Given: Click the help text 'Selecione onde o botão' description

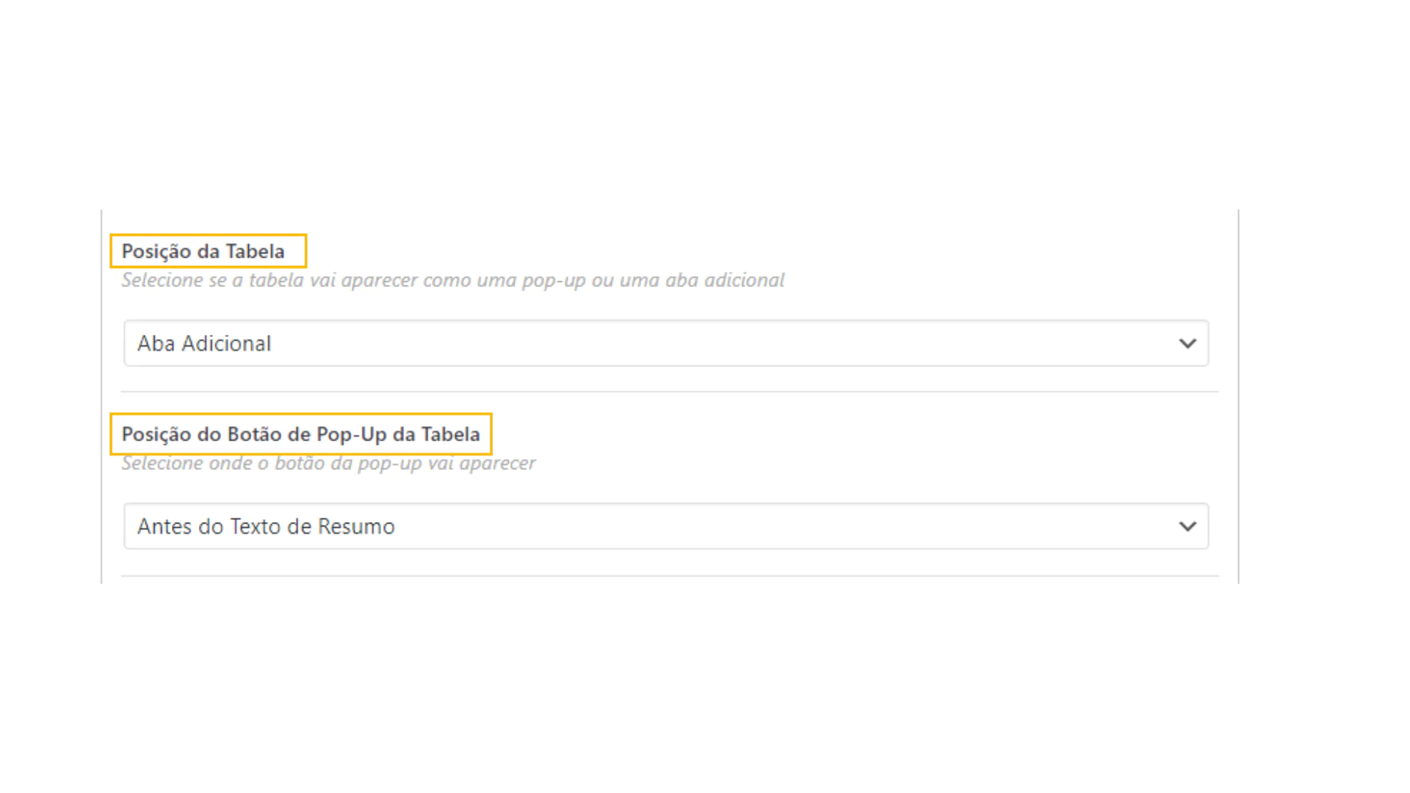Looking at the screenshot, I should pyautogui.click(x=328, y=463).
